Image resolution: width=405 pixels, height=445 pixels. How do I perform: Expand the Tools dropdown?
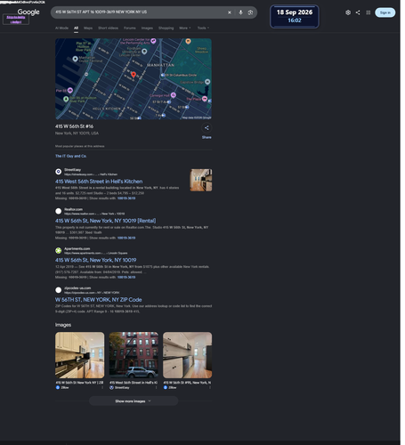tap(203, 28)
